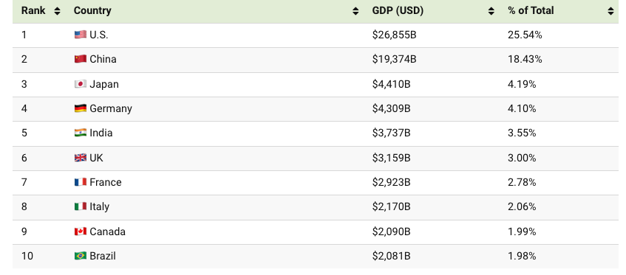Screen dimensions: 626x275
Task: Click the India flag icon
Action: [81, 133]
